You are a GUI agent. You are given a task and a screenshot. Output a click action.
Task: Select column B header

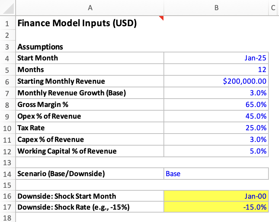[x=216, y=8]
